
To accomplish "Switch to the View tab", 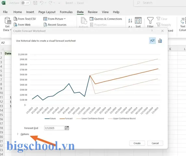I will [x=105, y=12].
